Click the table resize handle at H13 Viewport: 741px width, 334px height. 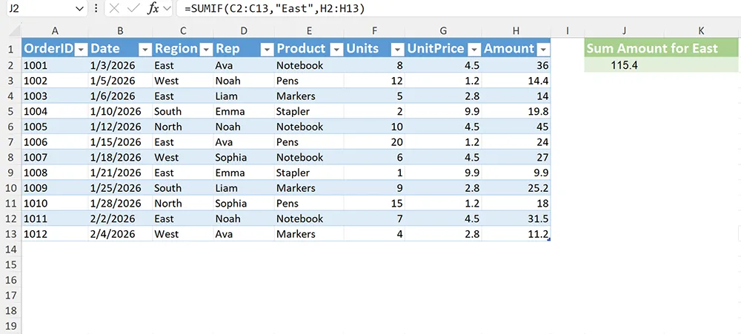click(x=549, y=239)
